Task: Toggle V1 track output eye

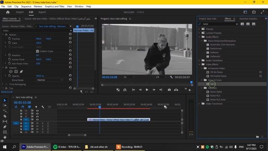Action: 37,120
